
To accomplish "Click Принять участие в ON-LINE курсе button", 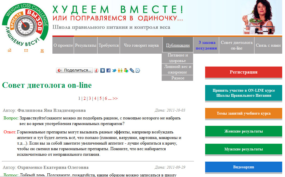I will click(x=244, y=93).
